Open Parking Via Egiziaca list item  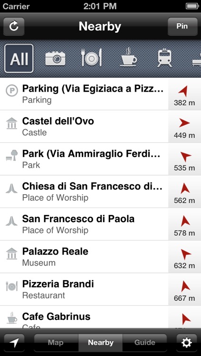[84, 94]
